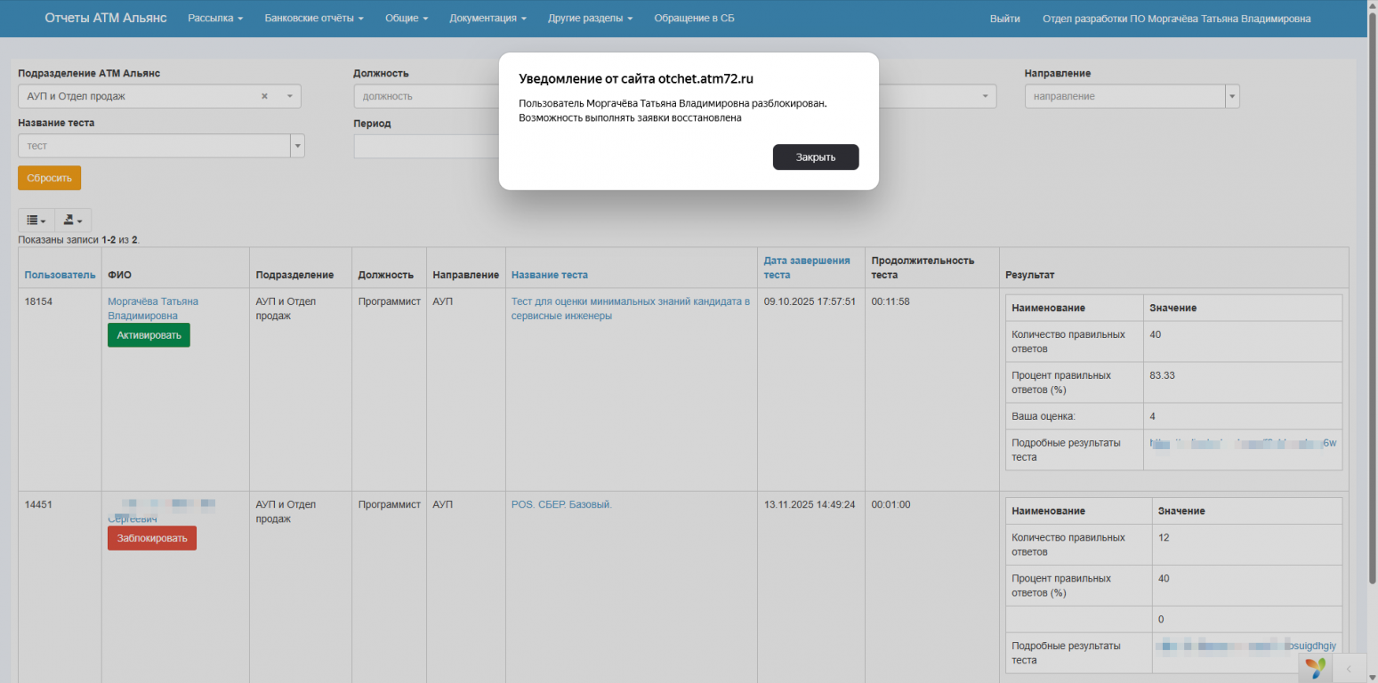Click the Yii debug toolbar logo
The width and height of the screenshot is (1378, 683).
coord(1314,667)
